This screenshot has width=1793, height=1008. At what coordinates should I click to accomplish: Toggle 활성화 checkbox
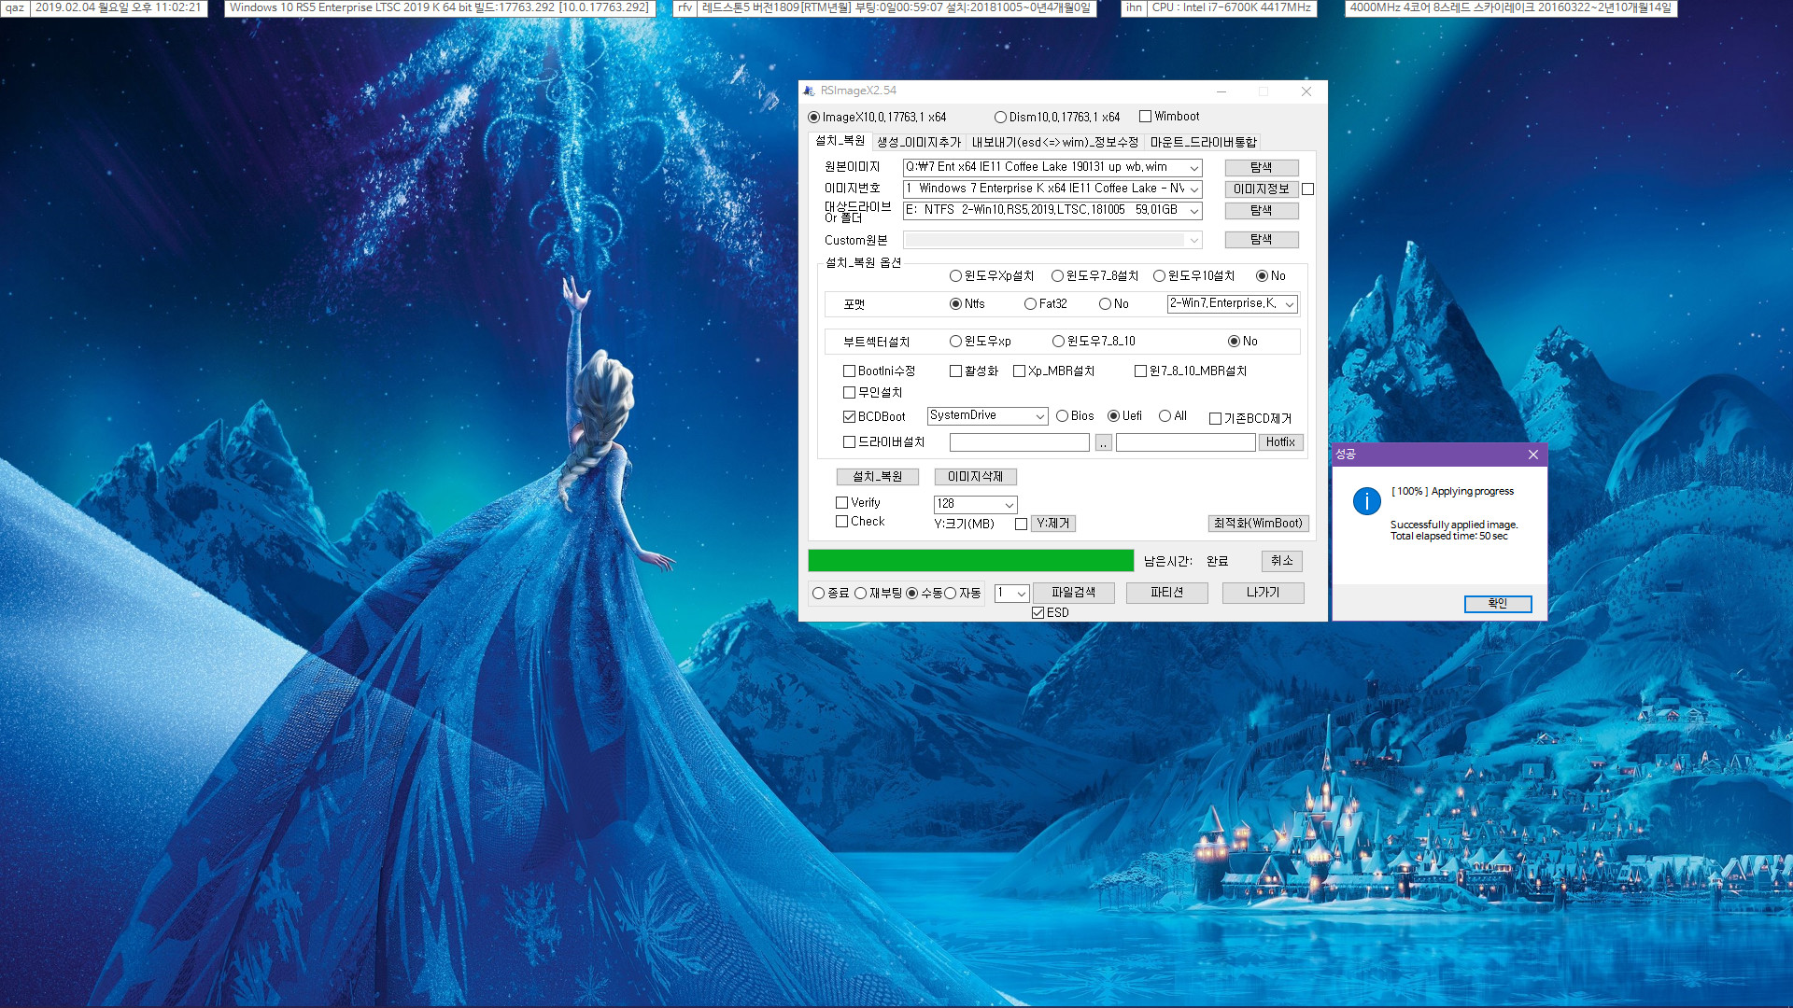coord(955,371)
